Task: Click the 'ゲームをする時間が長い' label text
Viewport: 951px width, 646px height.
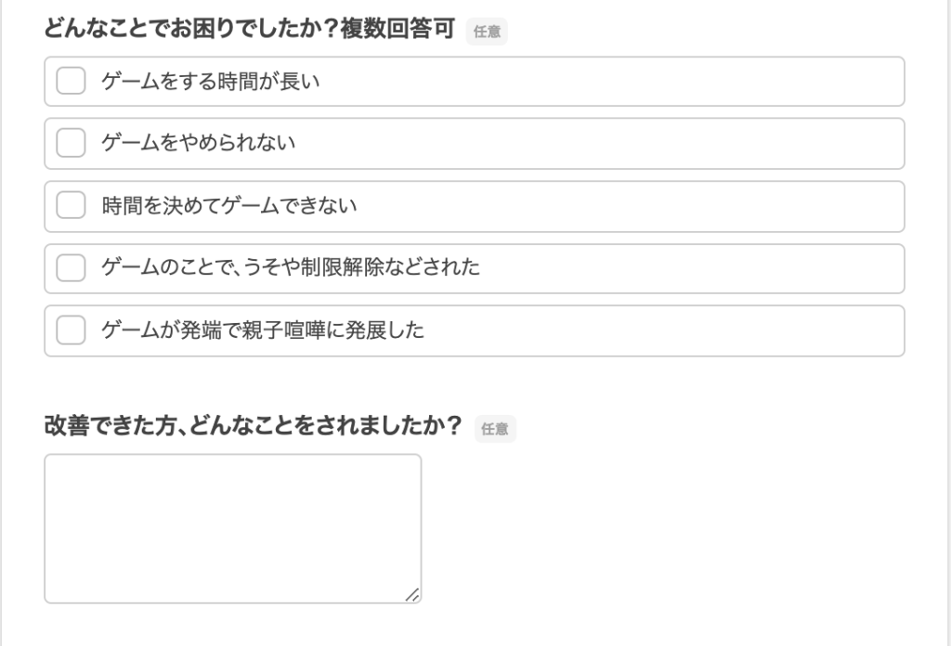Action: [x=211, y=81]
